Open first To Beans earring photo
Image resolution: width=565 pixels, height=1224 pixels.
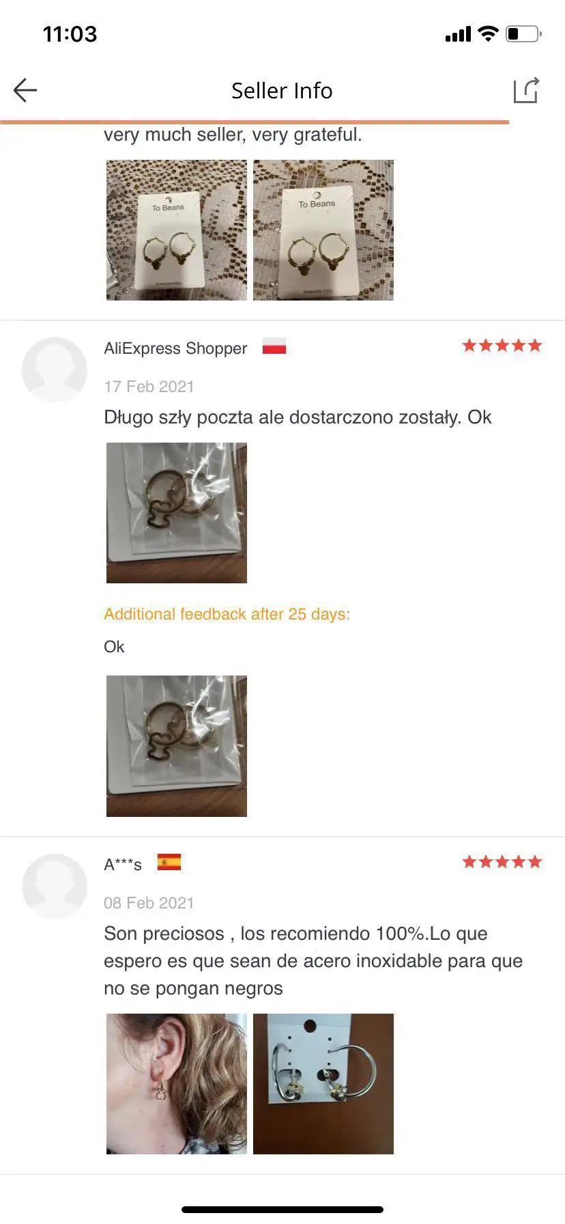click(177, 230)
